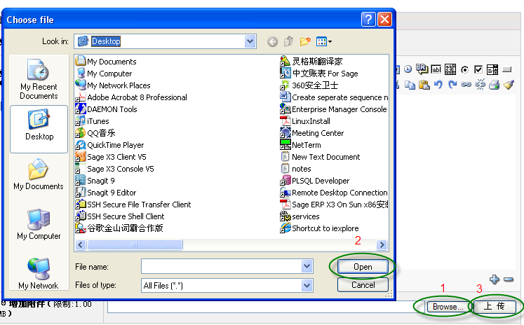The height and width of the screenshot is (325, 524).
Task: Expand the Look in dropdown
Action: [250, 42]
